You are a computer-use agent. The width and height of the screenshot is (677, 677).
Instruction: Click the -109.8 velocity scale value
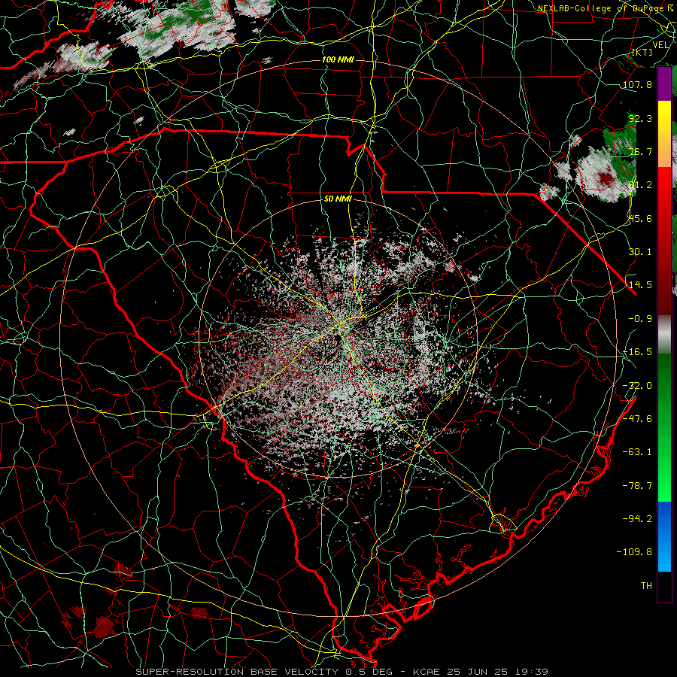coord(635,552)
